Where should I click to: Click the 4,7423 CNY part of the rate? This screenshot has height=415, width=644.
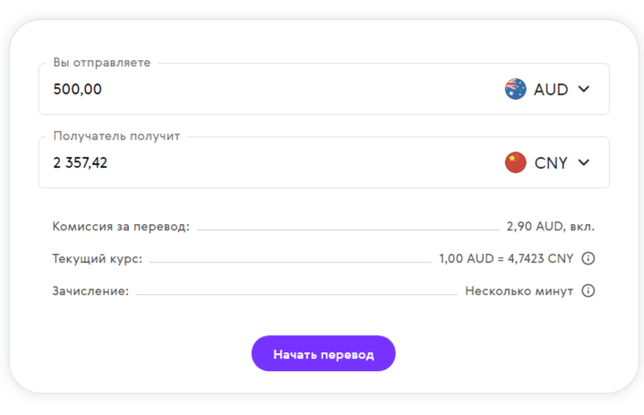click(x=540, y=259)
